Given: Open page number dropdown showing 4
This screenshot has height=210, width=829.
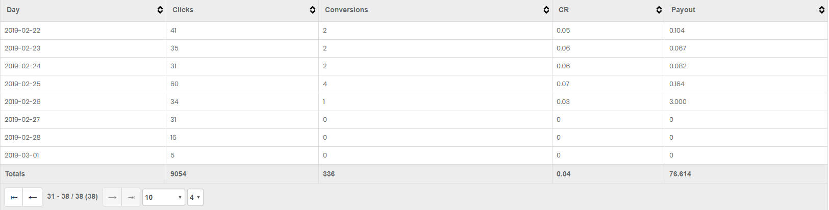Looking at the screenshot, I should (195, 197).
